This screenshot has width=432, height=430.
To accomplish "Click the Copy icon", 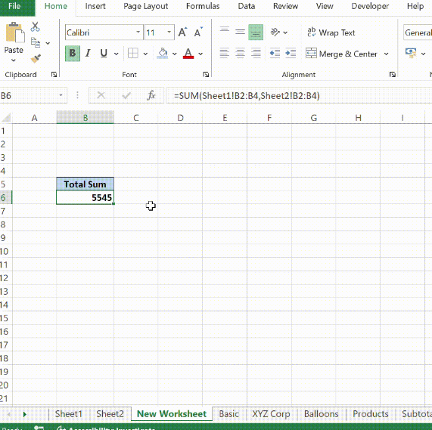I will click(x=36, y=42).
